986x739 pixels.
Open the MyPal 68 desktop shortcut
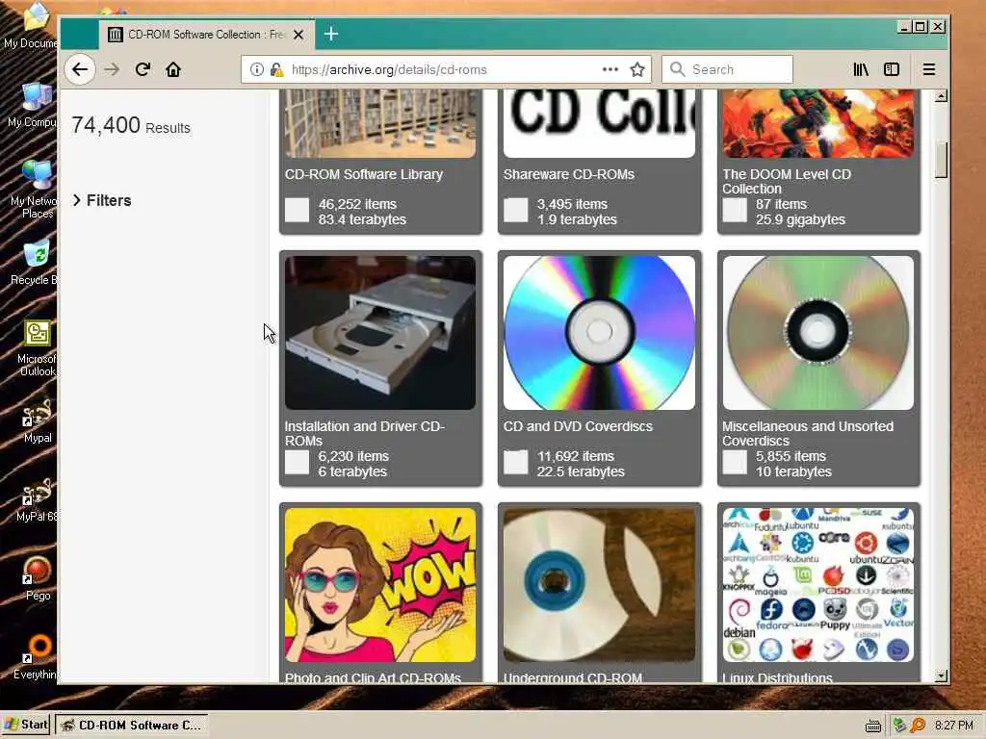pos(37,500)
